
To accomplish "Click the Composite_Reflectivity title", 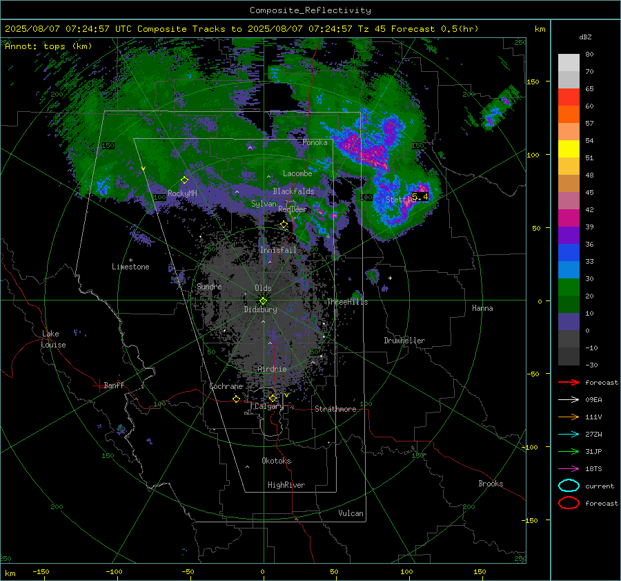I will [x=310, y=10].
